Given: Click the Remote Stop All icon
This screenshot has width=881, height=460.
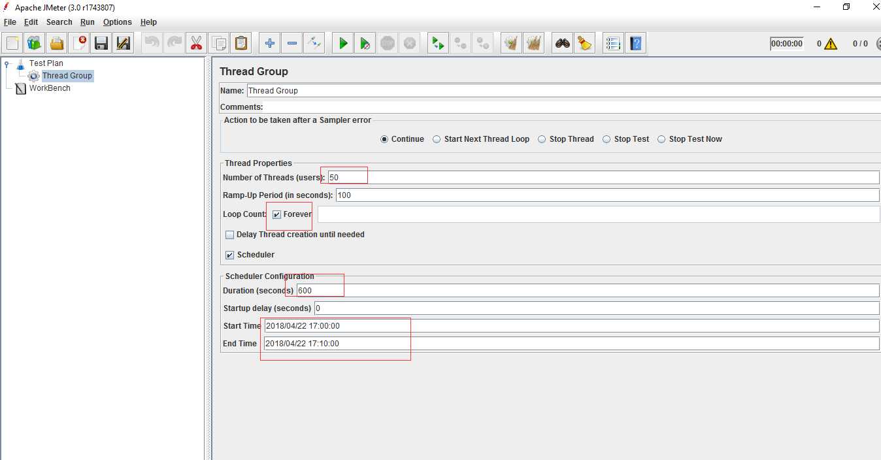Looking at the screenshot, I should [461, 44].
